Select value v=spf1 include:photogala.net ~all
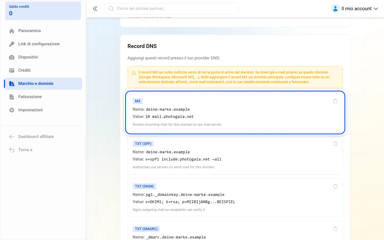Image resolution: width=384 pixels, height=240 pixels. click(183, 159)
